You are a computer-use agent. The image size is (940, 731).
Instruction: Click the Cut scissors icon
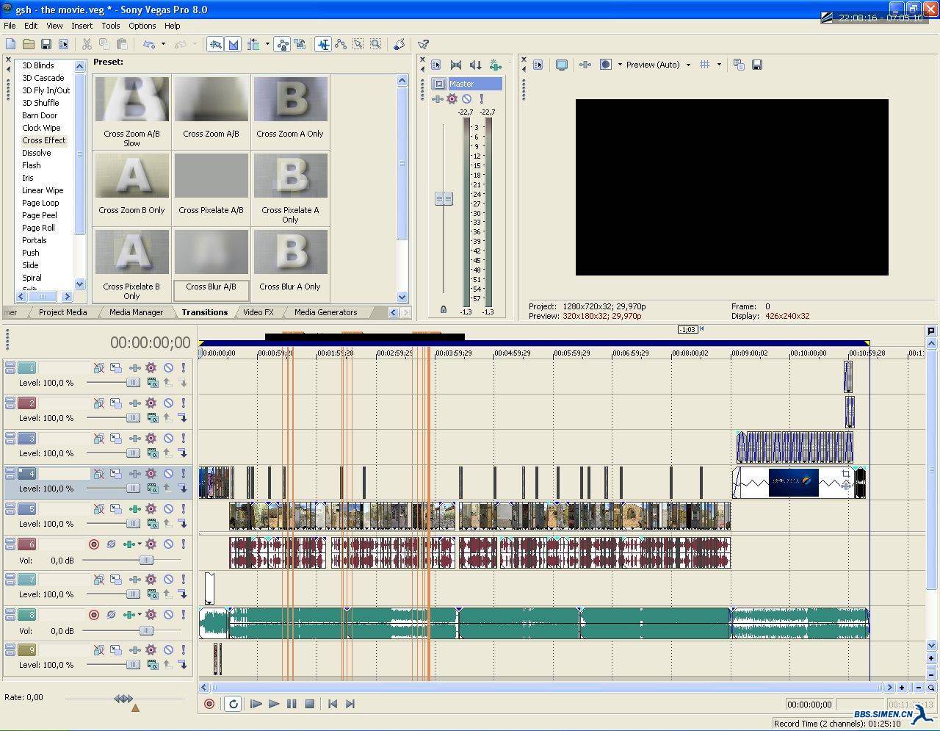(87, 45)
